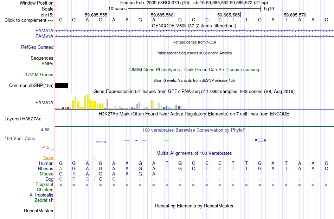This screenshot has height=219, width=334.
Task: Open the Repeating Elements by RepeatMasker heading
Action: tap(194, 206)
